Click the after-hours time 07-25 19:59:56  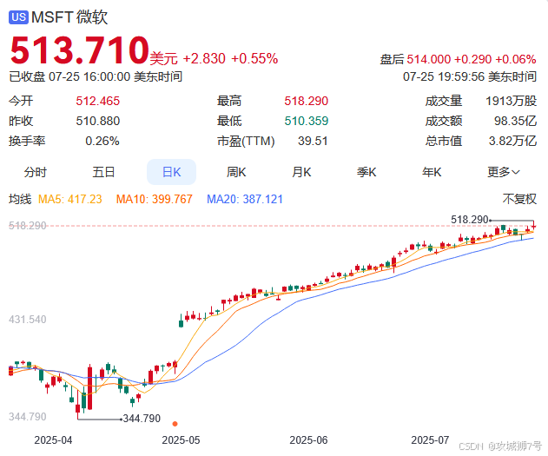[x=444, y=76]
